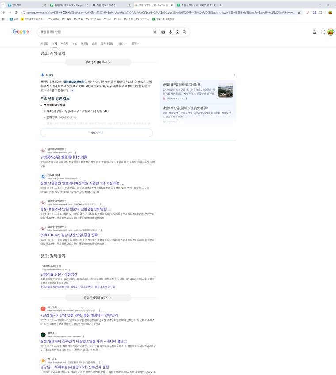This screenshot has height=375, width=336.
Task: Open Google Lens image search
Action: pos(178,32)
